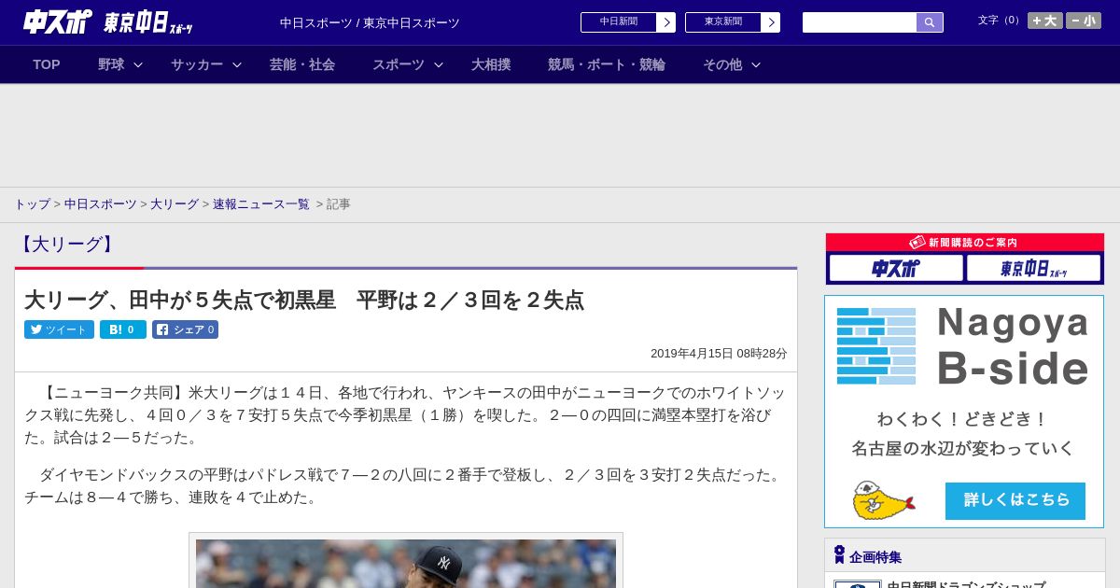Follow 速報ニュース一覧 breadcrumb link
Image resolution: width=1120 pixels, height=588 pixels.
point(261,203)
